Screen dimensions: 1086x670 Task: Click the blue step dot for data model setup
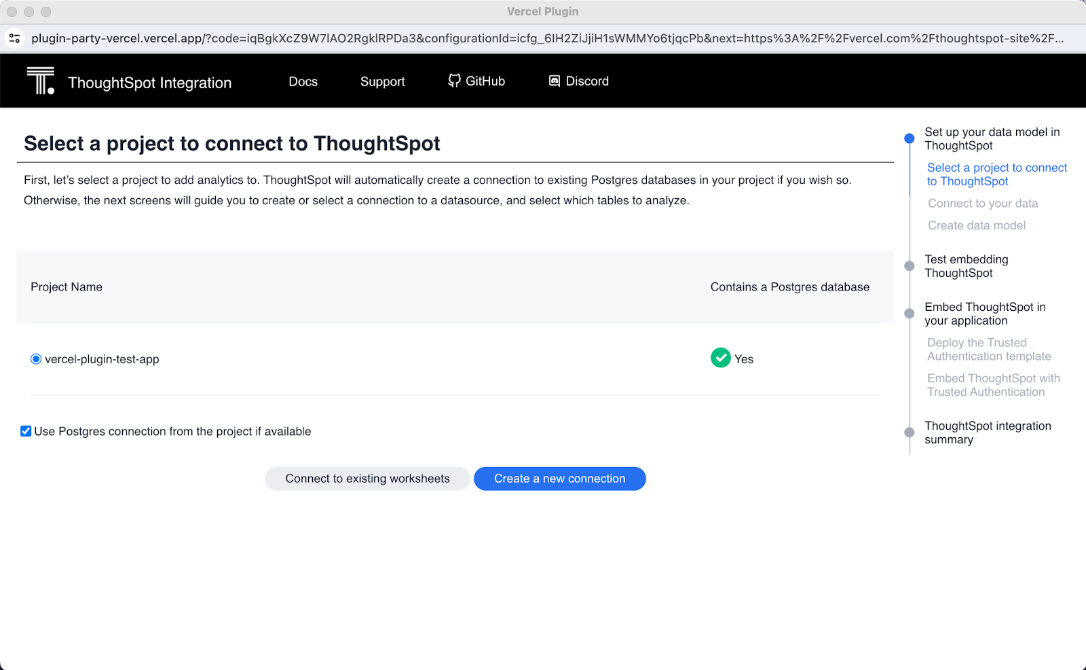pyautogui.click(x=910, y=138)
